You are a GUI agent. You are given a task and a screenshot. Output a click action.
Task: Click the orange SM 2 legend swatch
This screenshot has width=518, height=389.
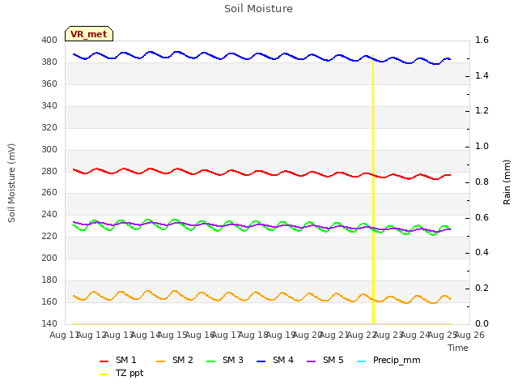161,361
